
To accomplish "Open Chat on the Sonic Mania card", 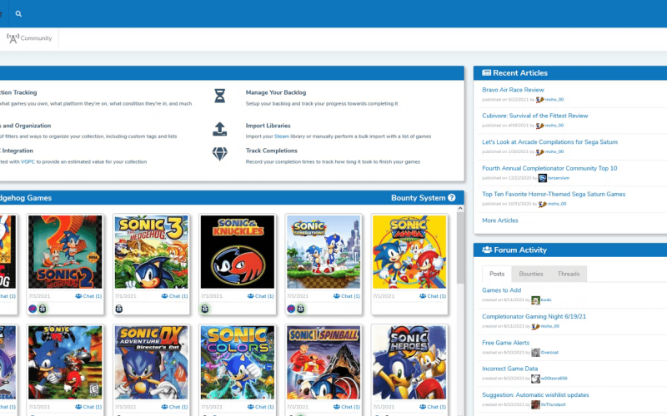I will pos(433,296).
